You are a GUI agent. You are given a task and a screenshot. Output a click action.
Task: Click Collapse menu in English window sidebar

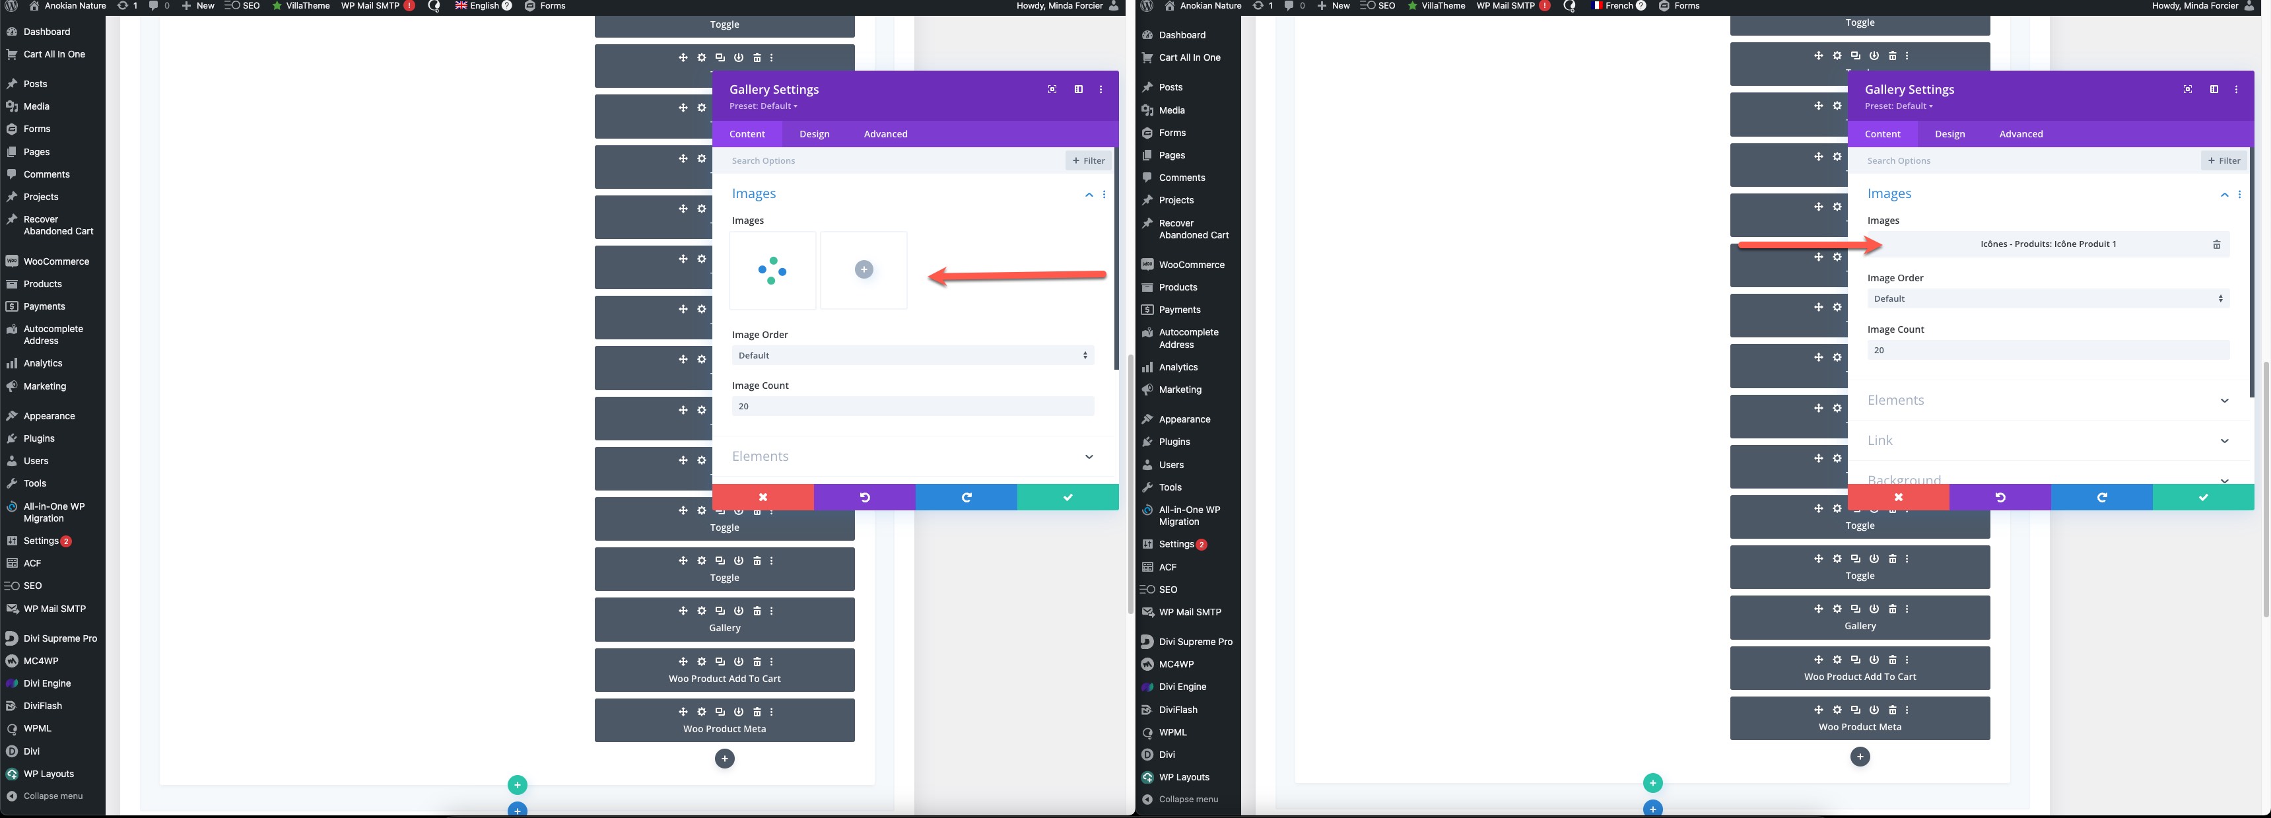pyautogui.click(x=52, y=796)
